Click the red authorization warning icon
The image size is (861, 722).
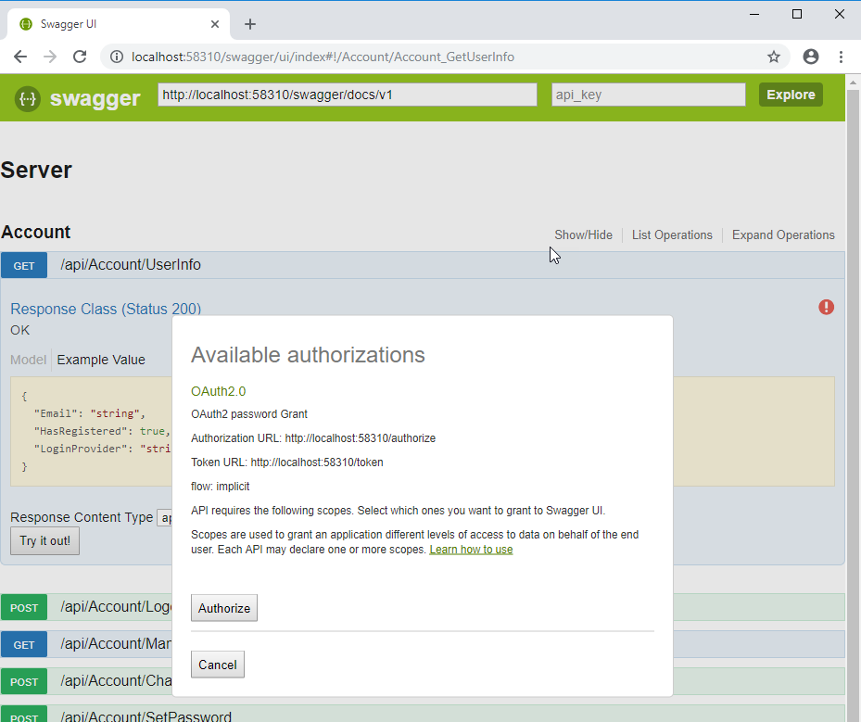click(826, 307)
